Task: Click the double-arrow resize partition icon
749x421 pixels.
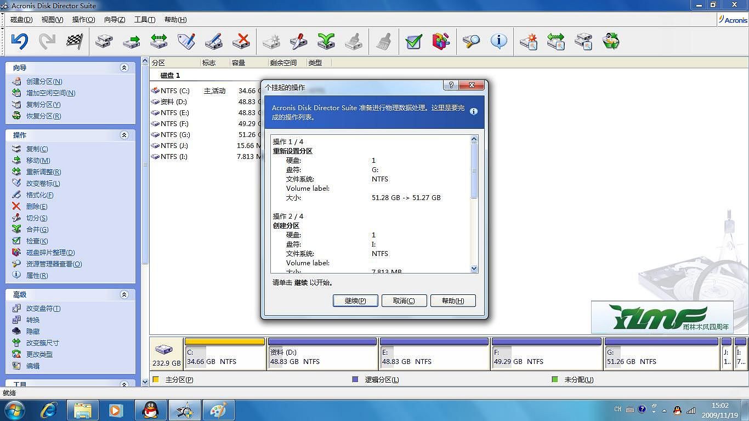Action: click(x=158, y=41)
